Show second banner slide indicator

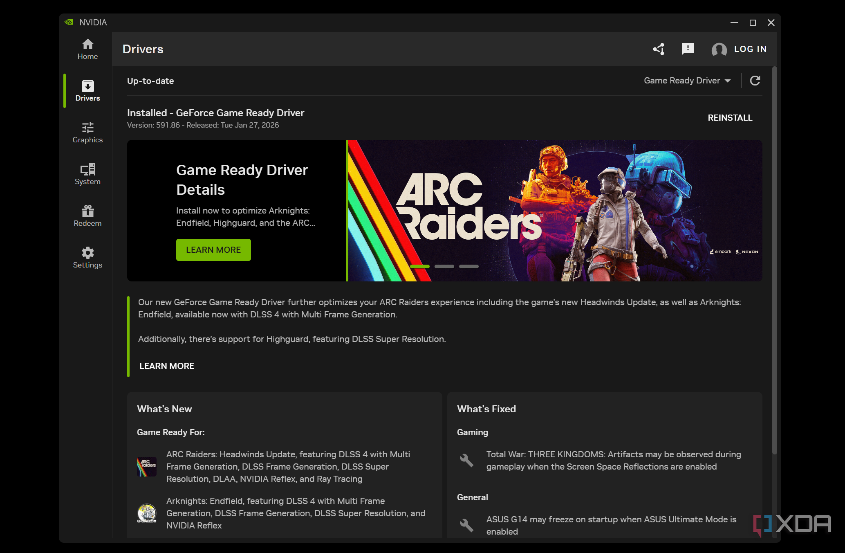point(444,266)
